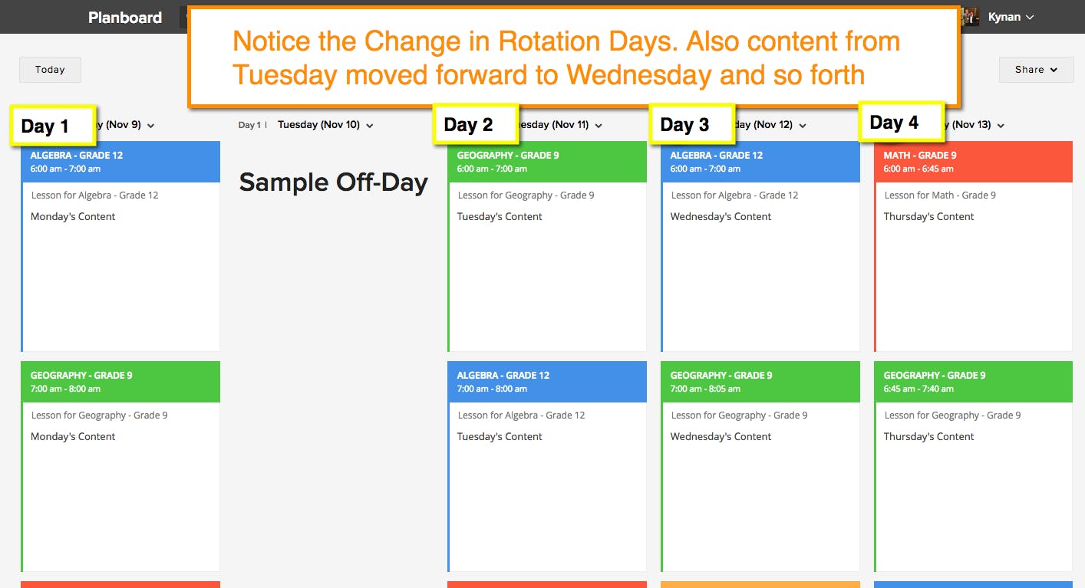Open Thursday's Geography 7:00 am - 8:05 am header
This screenshot has height=588, width=1085.
[760, 382]
